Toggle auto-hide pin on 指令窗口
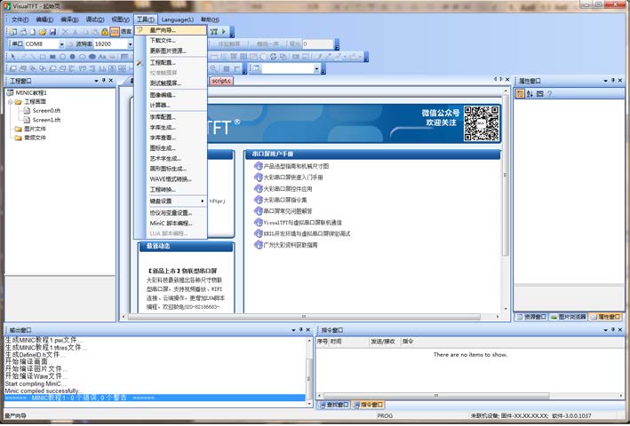 [x=613, y=330]
